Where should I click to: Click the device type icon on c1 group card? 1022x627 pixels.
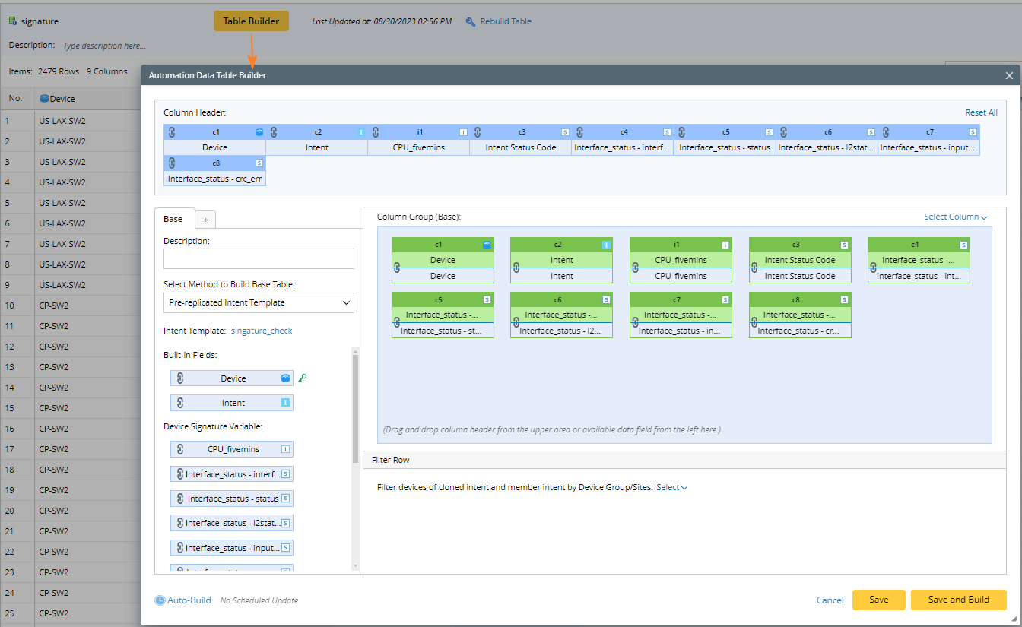487,245
